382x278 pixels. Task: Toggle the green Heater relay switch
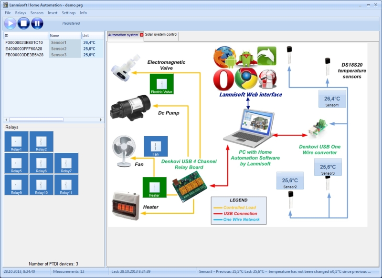[154, 187]
